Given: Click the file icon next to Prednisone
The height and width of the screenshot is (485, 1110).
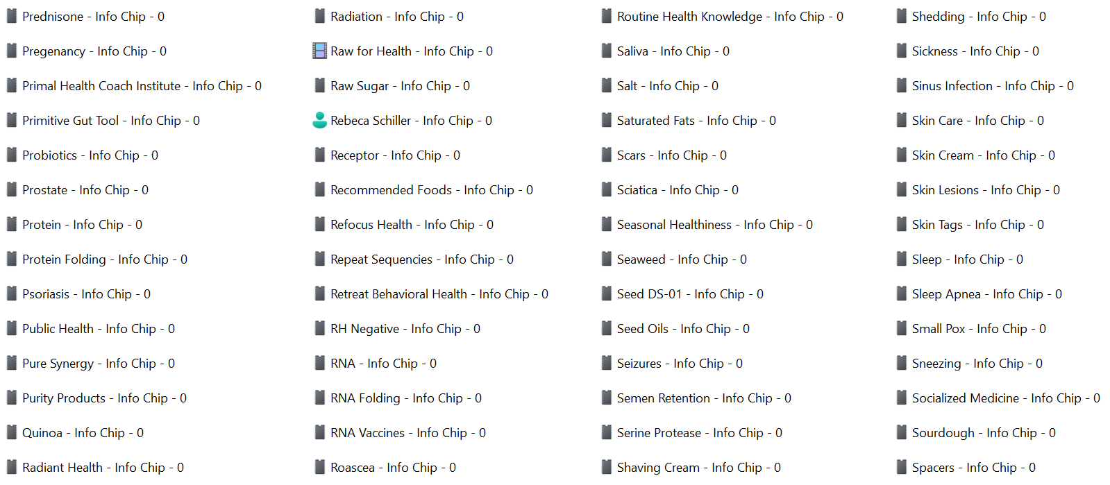Looking at the screenshot, I should pyautogui.click(x=12, y=16).
